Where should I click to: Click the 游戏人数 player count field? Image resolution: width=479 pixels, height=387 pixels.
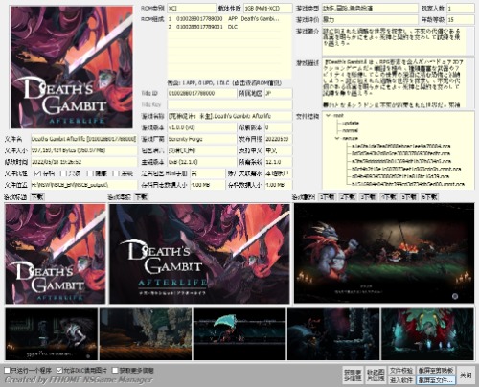pos(461,8)
